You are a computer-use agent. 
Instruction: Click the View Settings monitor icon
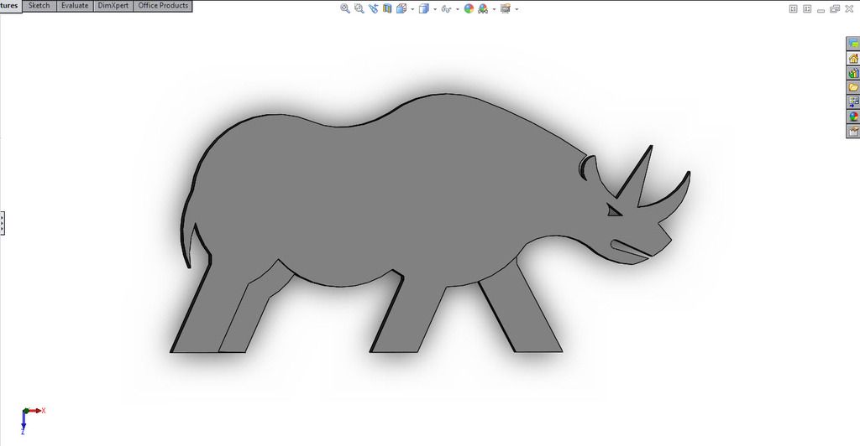click(x=506, y=8)
